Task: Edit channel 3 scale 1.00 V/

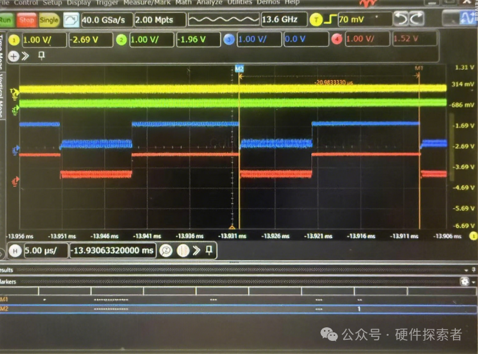Action: coord(259,39)
